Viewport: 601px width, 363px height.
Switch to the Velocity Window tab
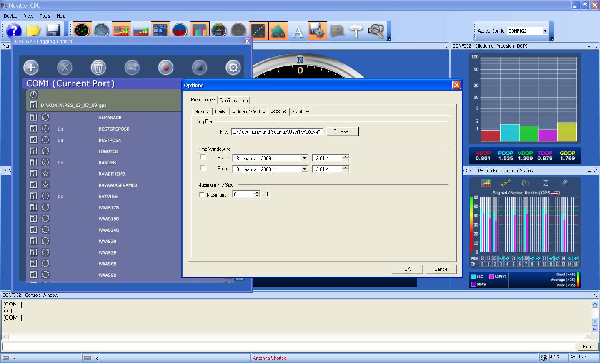[x=249, y=112]
